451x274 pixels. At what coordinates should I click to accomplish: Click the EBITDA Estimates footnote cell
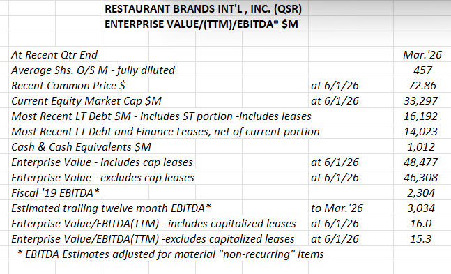pyautogui.click(x=170, y=254)
